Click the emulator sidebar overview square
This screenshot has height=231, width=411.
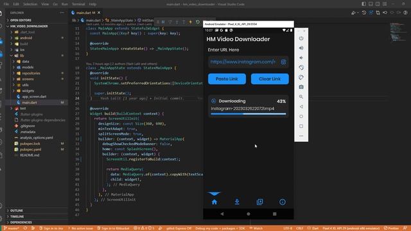point(301,126)
